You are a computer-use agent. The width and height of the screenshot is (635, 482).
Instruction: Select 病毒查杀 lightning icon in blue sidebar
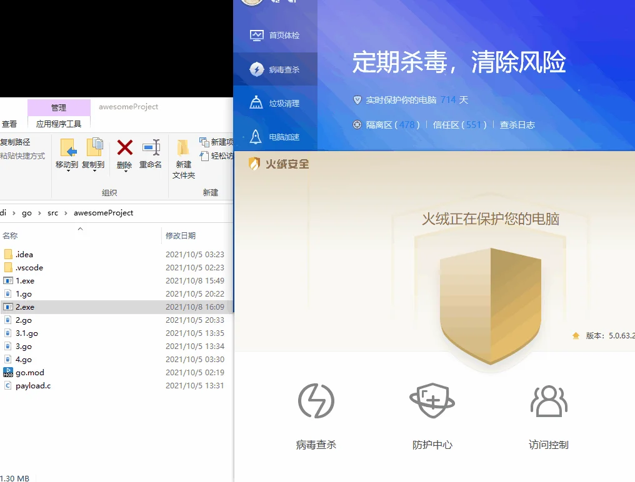click(257, 69)
